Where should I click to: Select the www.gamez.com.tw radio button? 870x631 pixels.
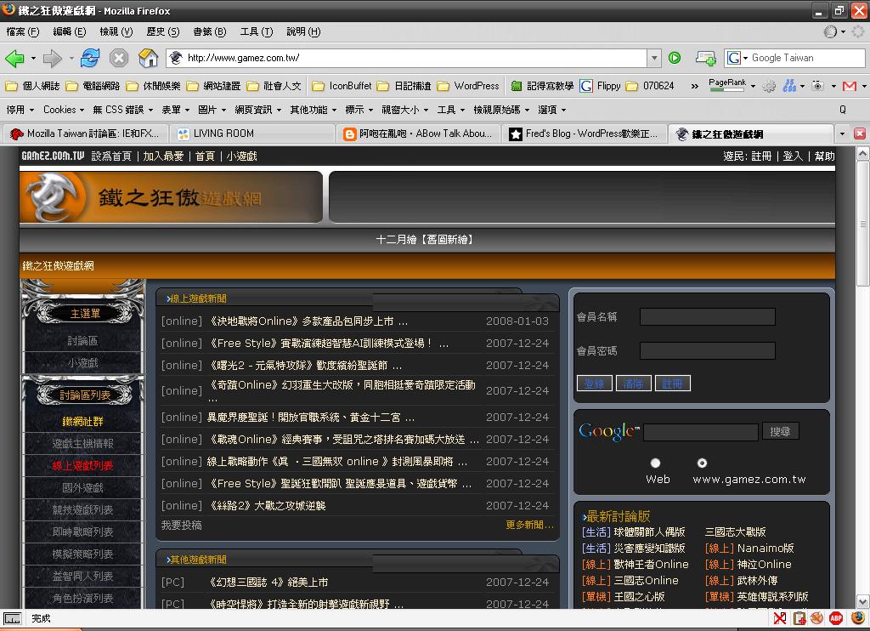(702, 463)
